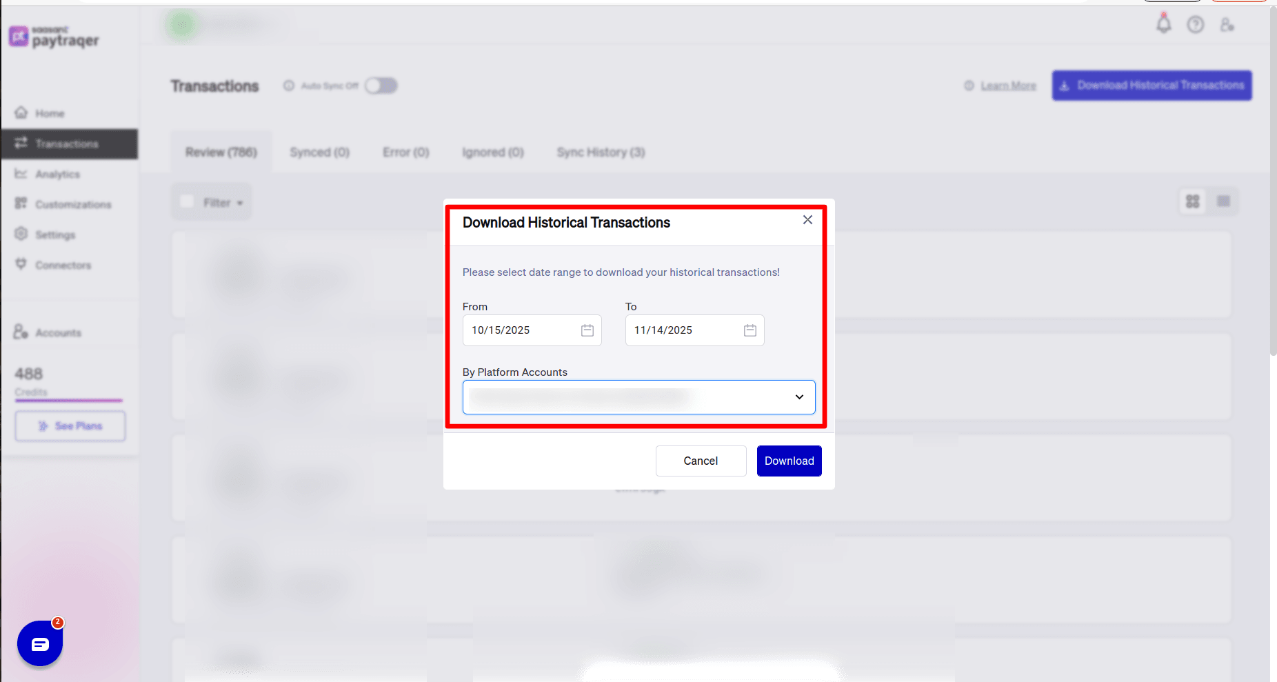Click the Learn More link
Screen dimensions: 1277x682
pos(1008,86)
